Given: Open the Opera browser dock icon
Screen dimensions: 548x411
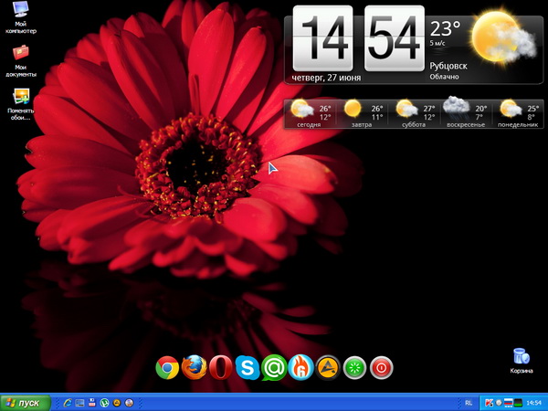Looking at the screenshot, I should point(220,368).
